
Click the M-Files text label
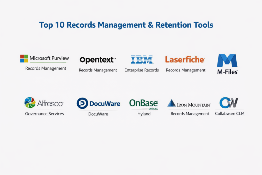(x=227, y=72)
